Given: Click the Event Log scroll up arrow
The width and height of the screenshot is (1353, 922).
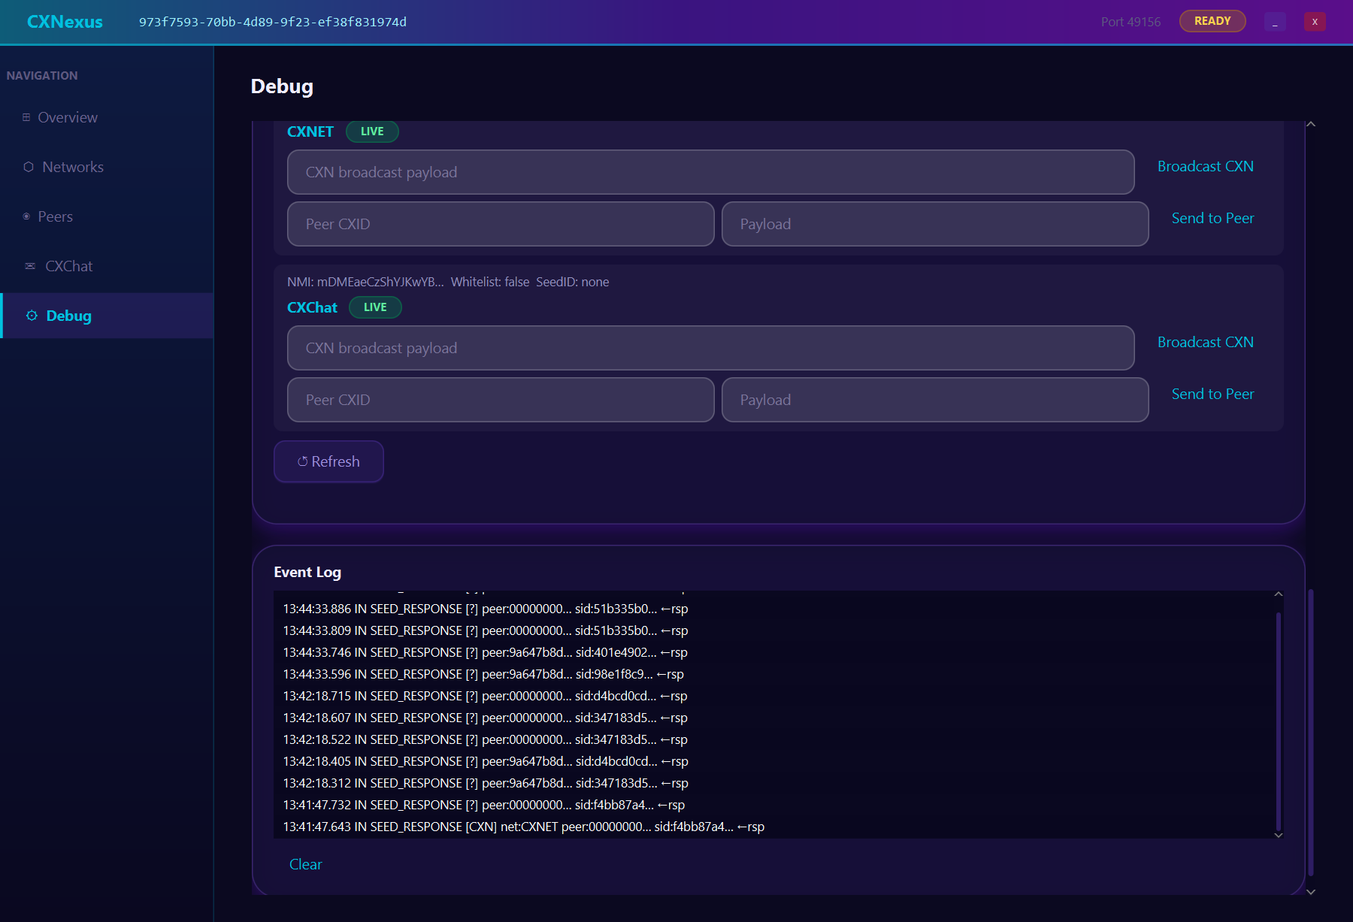Looking at the screenshot, I should click(x=1278, y=594).
